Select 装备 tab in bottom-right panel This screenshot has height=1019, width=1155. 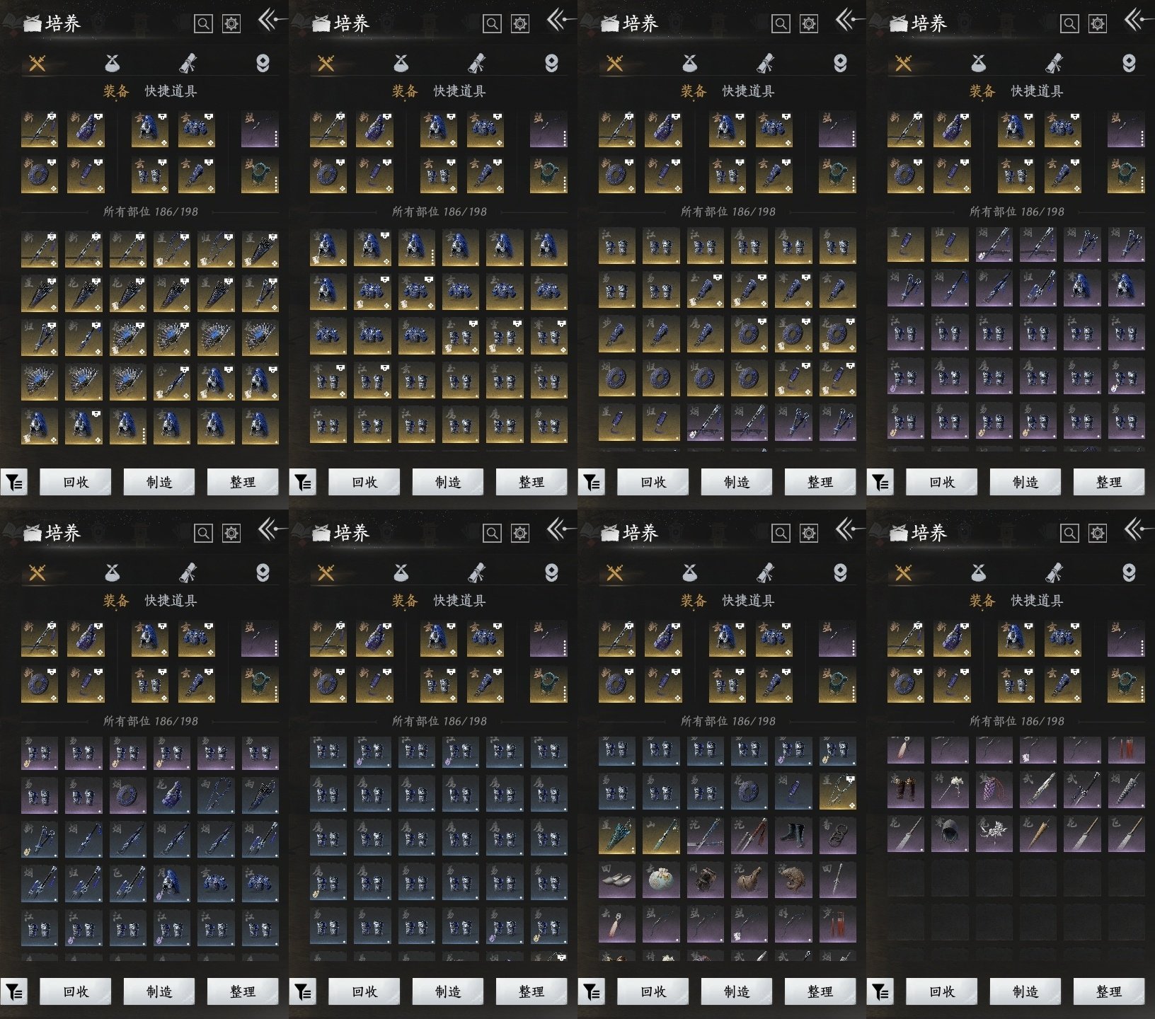click(x=982, y=601)
